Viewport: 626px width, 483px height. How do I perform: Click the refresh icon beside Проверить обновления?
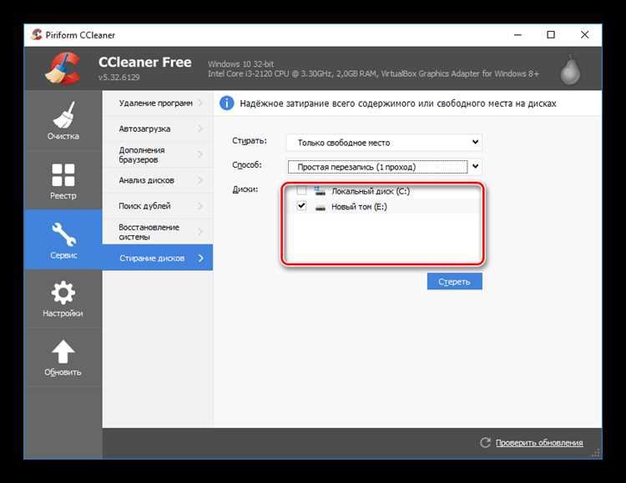coord(485,443)
